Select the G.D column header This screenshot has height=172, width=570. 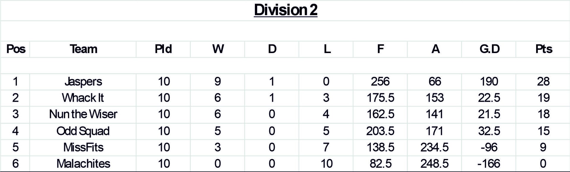coord(489,49)
